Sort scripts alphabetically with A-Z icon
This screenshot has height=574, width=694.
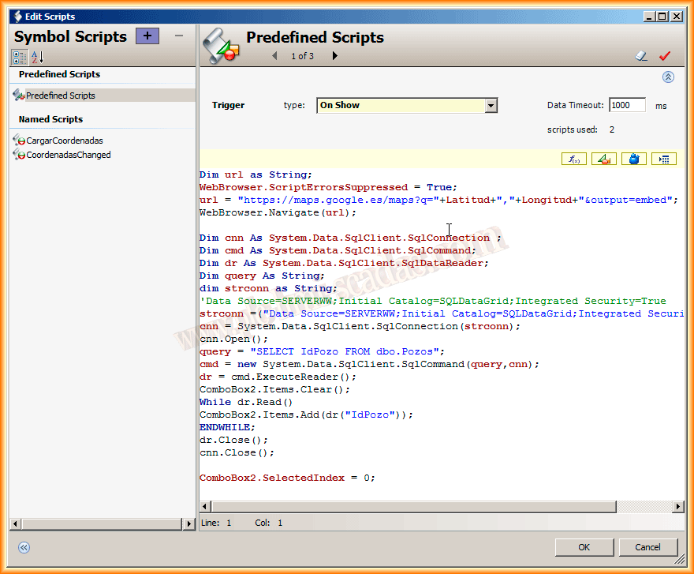coord(37,57)
